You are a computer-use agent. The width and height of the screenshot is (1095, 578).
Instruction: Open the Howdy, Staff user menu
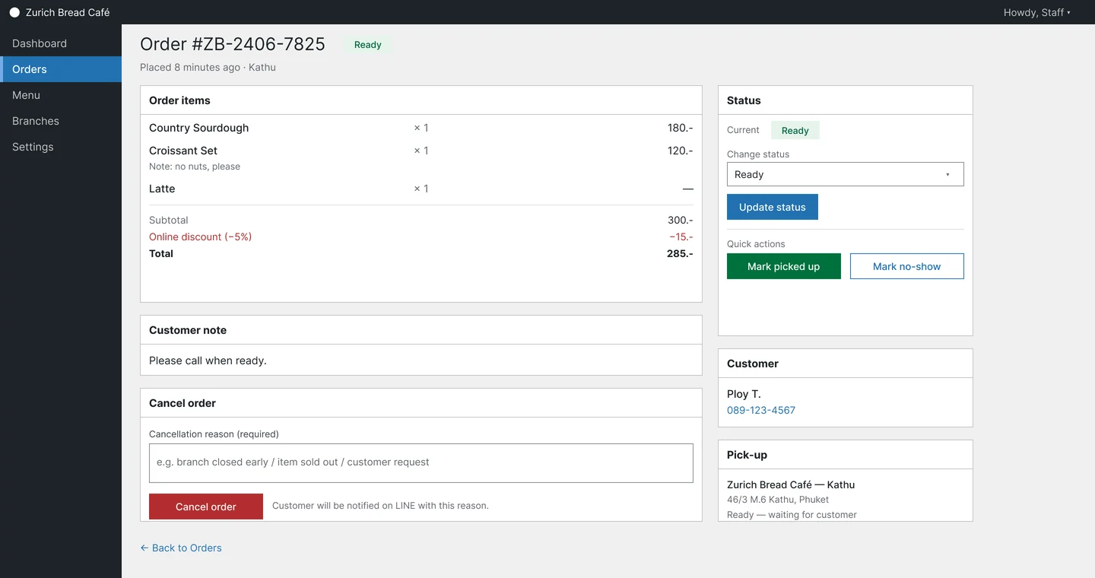[1037, 12]
